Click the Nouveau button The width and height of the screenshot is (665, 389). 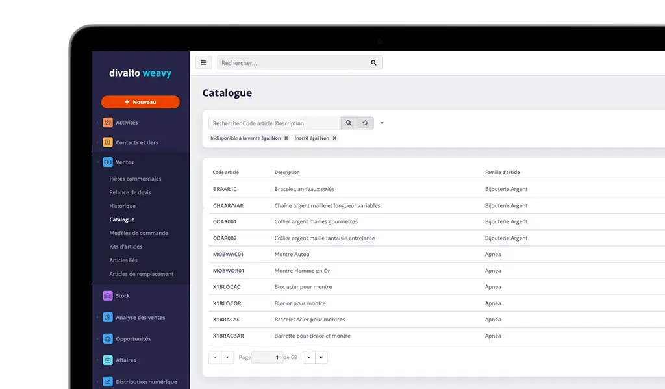pyautogui.click(x=140, y=102)
